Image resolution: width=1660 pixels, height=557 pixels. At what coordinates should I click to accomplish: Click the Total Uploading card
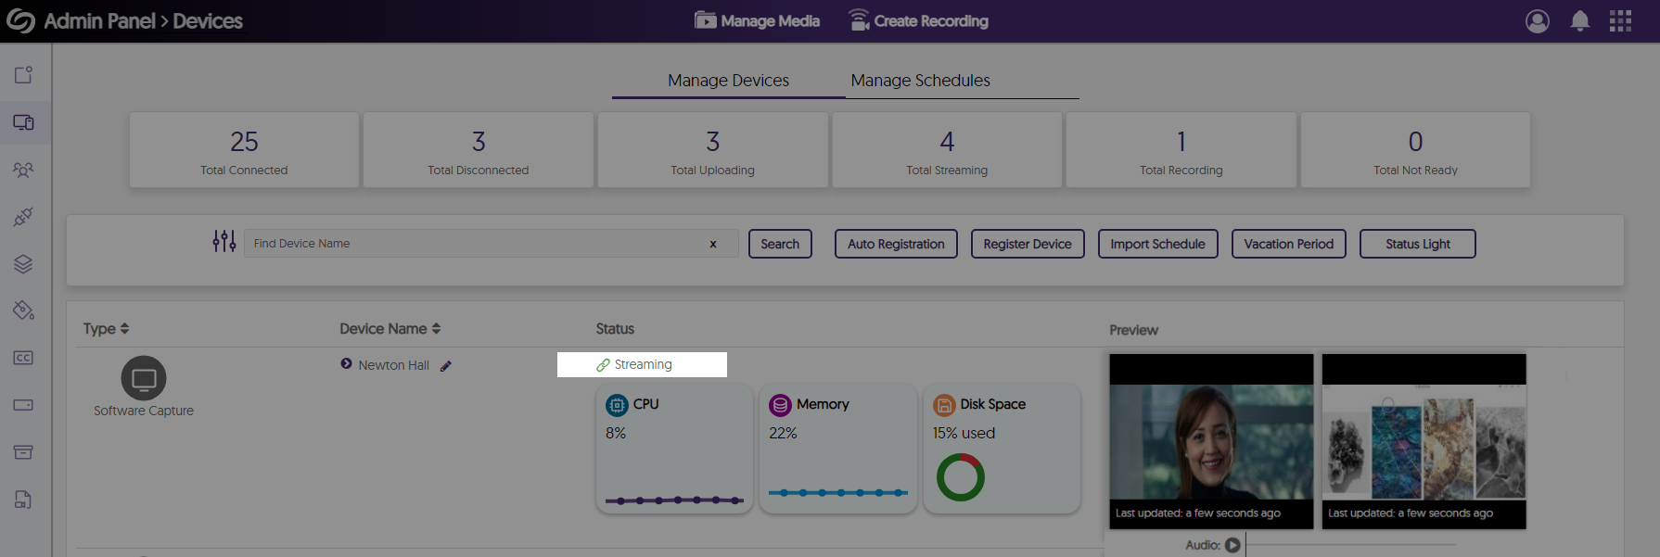tap(712, 150)
